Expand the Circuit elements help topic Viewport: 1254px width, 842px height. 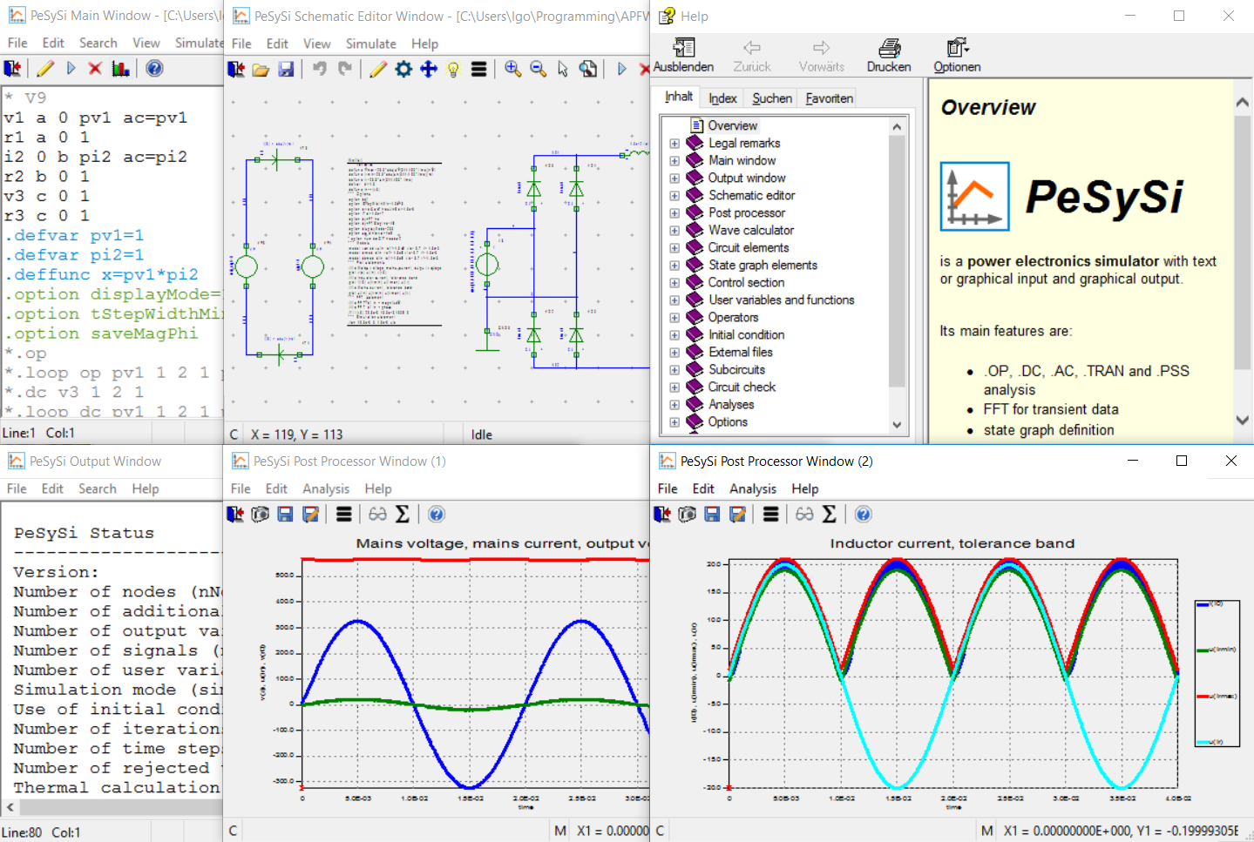(x=674, y=248)
